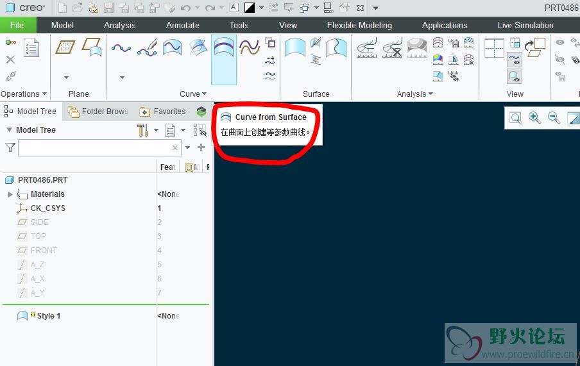Click the Surface Trim icon
Screen dimensions: 580x366
336,47
